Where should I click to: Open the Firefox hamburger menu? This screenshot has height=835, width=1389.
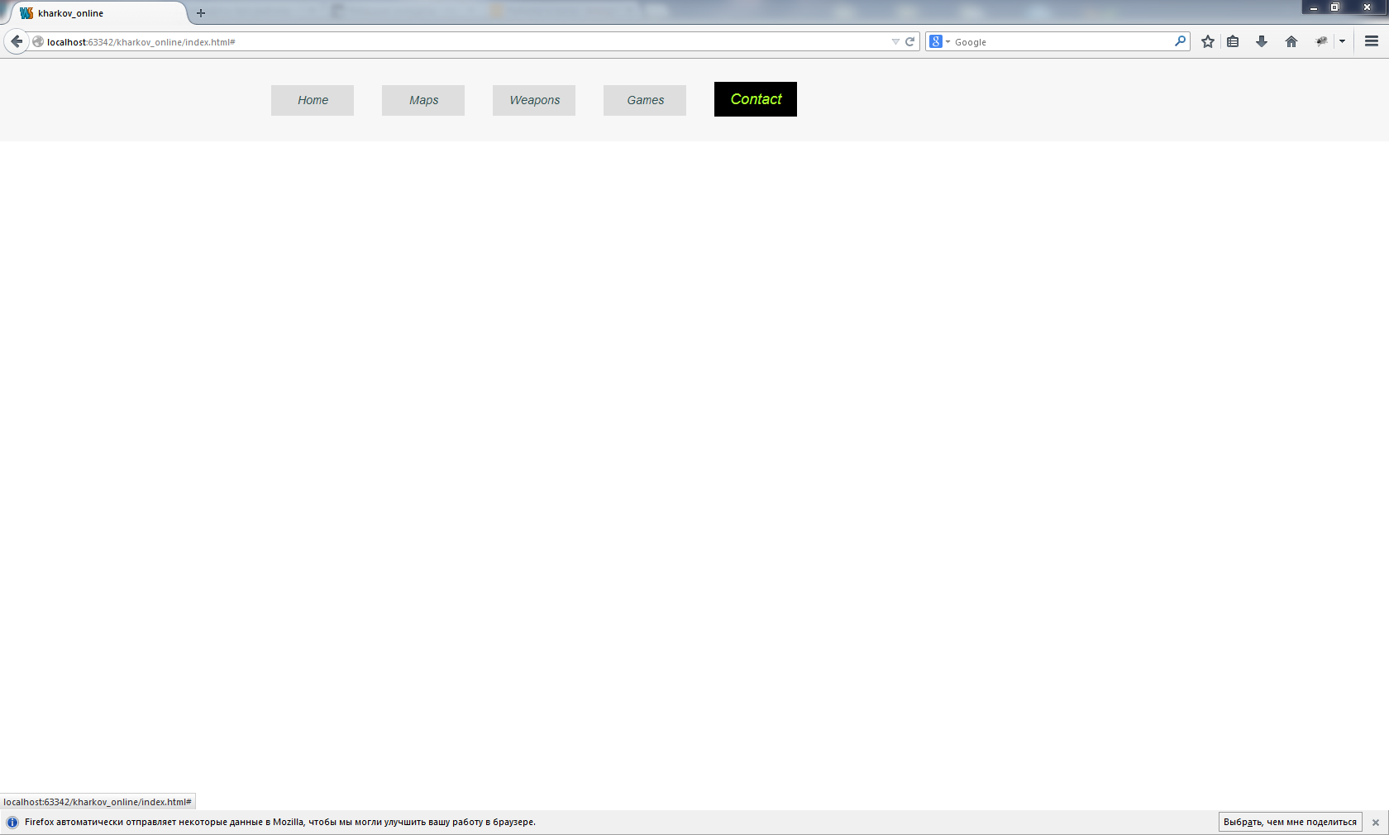pos(1372,41)
